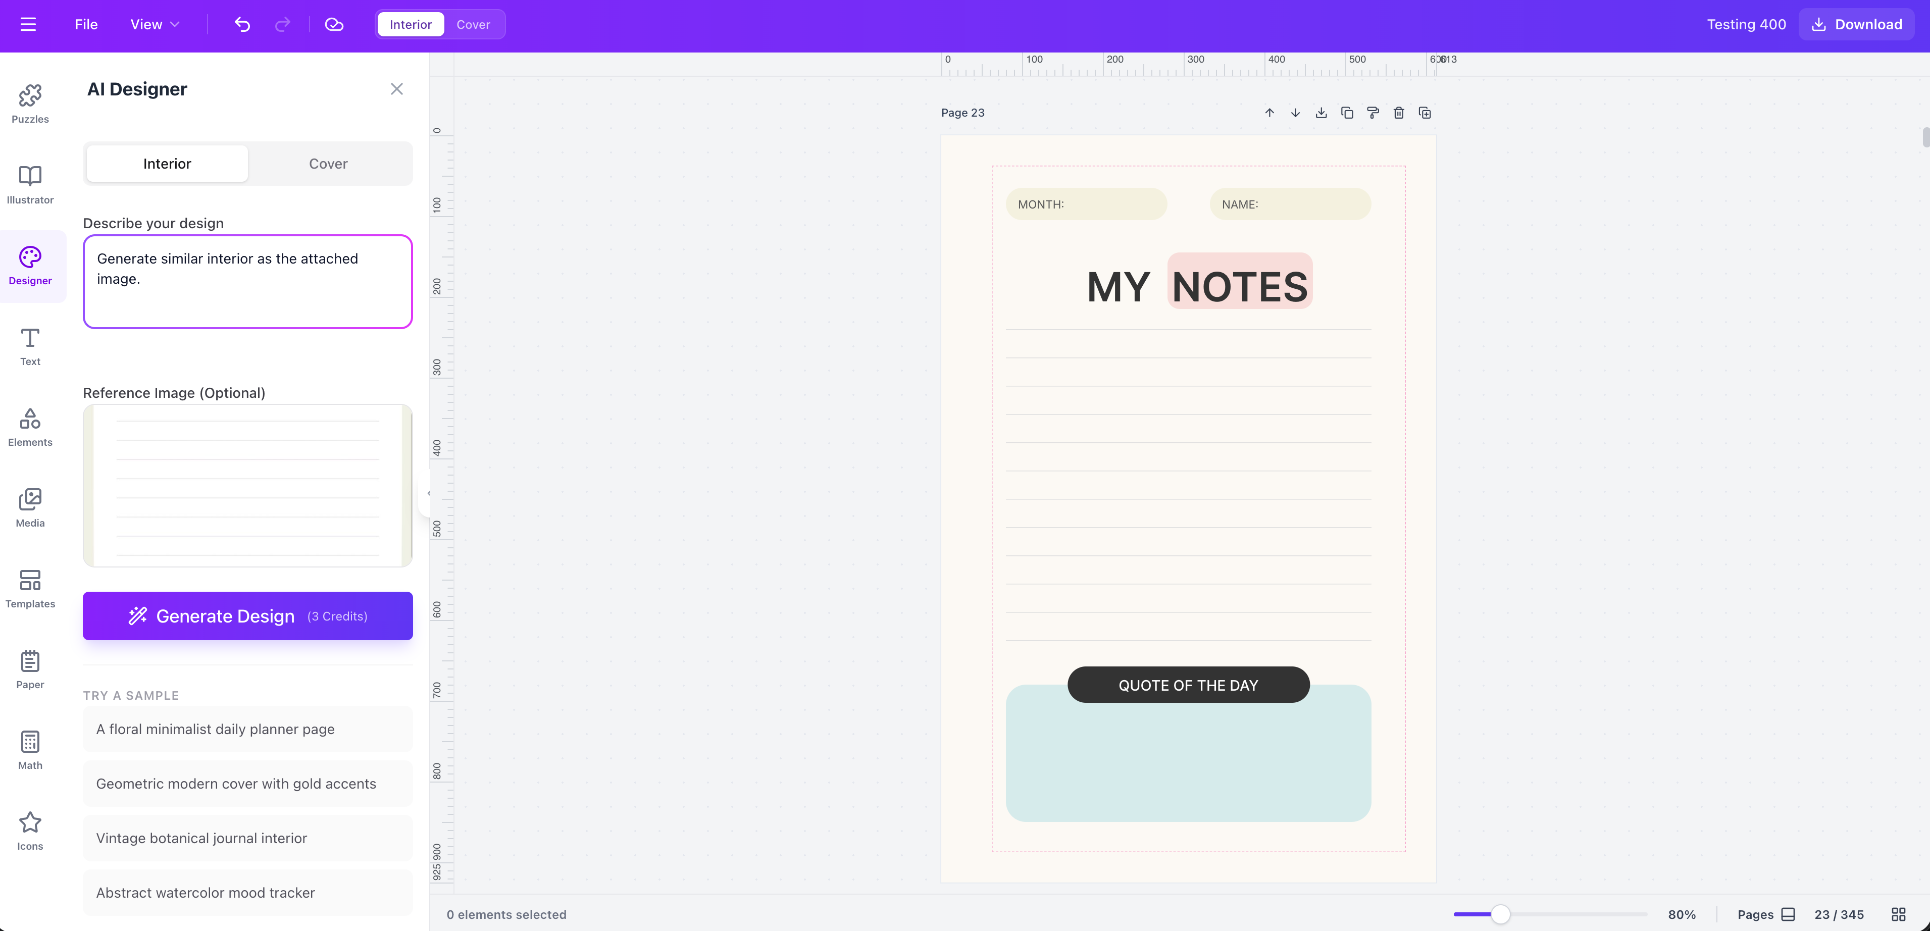Image resolution: width=1930 pixels, height=931 pixels.
Task: Open the Text tool panel
Action: point(29,346)
